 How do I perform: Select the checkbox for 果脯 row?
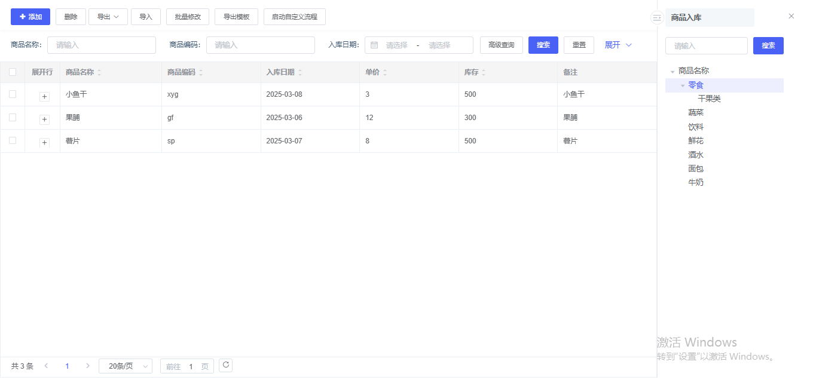click(x=13, y=118)
